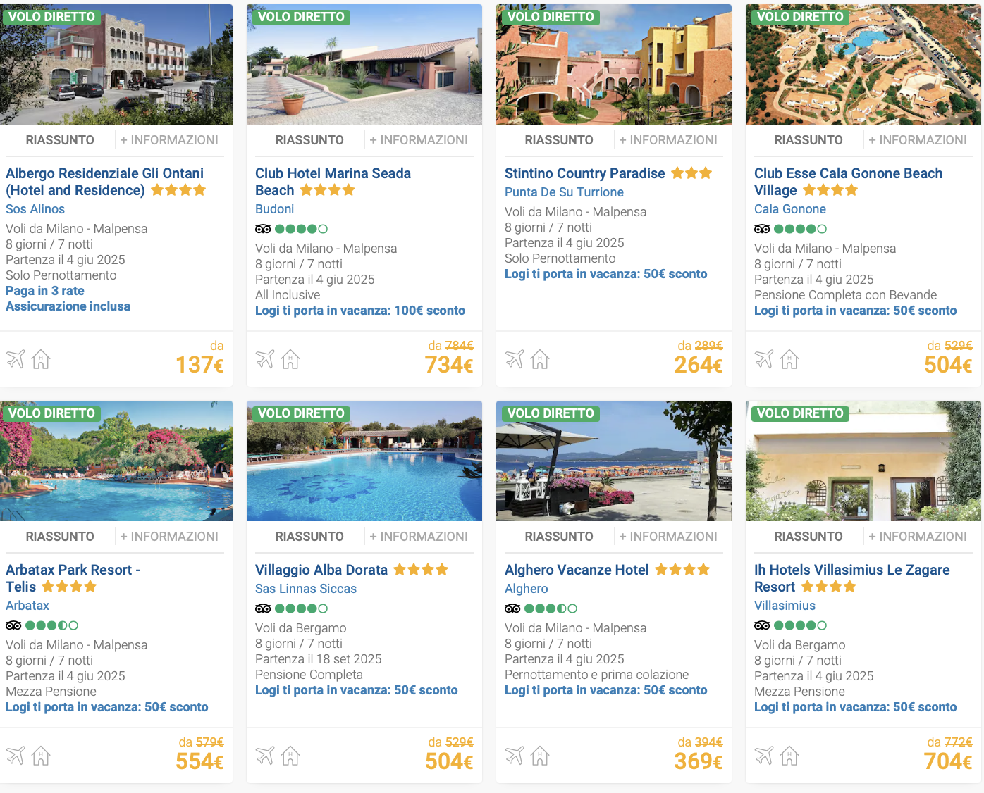Select RIASSUNTO tab on Club Esse Cala Gonone card
The height and width of the screenshot is (793, 984).
[x=808, y=140]
